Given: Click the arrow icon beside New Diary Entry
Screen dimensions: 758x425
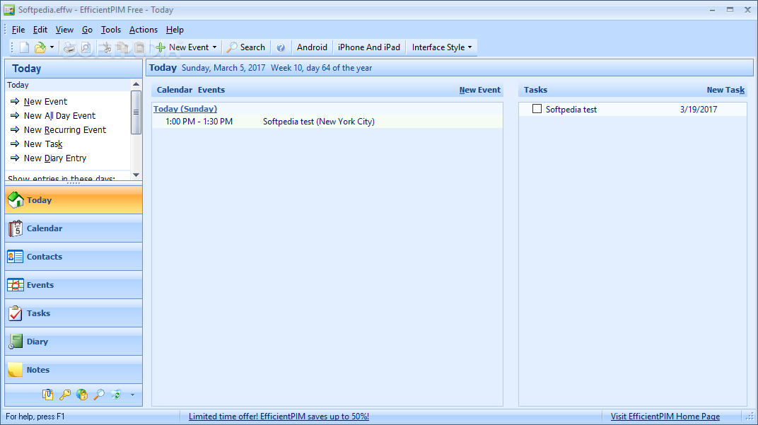Looking at the screenshot, I should click(x=15, y=158).
